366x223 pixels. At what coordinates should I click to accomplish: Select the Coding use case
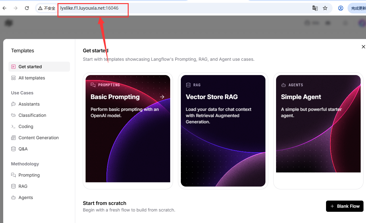(39, 126)
